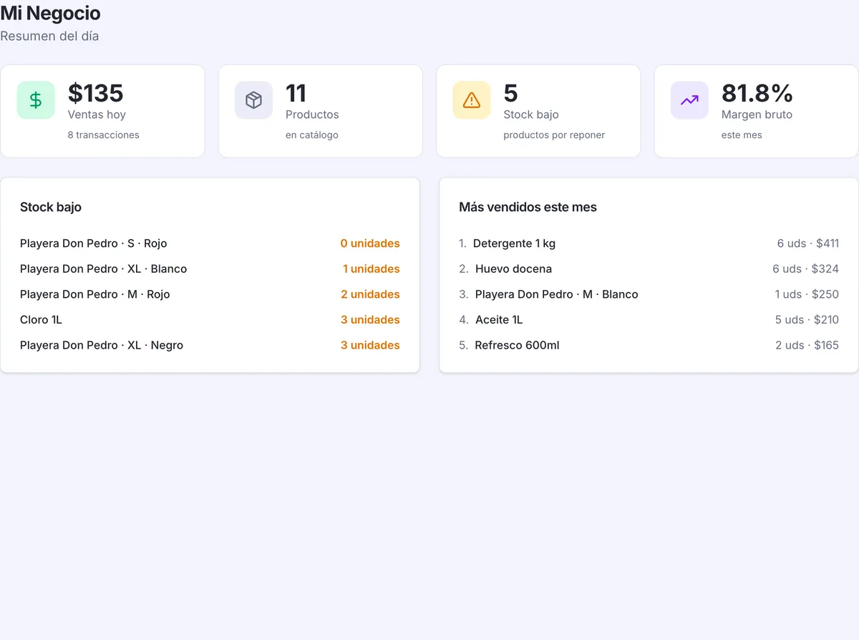Click the 'Margen bruto' label
This screenshot has width=859, height=640.
tap(757, 115)
